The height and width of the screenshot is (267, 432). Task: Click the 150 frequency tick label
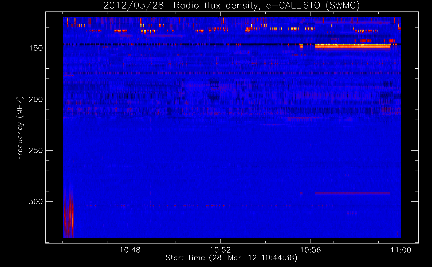36,48
